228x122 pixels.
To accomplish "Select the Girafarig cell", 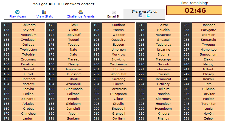I will [x=118, y=79].
